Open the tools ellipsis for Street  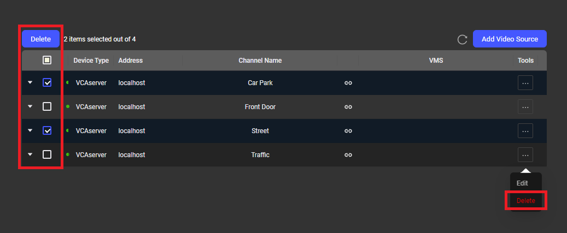pos(525,131)
